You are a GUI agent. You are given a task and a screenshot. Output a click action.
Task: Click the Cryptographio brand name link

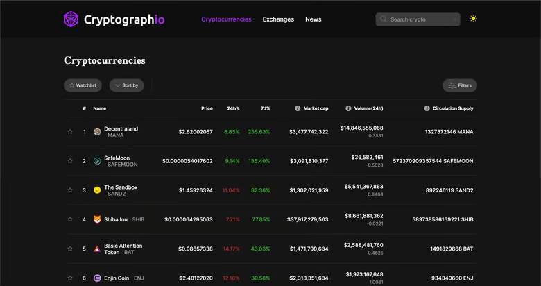[x=124, y=19]
